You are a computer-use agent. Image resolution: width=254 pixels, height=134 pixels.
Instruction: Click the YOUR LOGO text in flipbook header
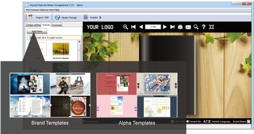click(100, 27)
